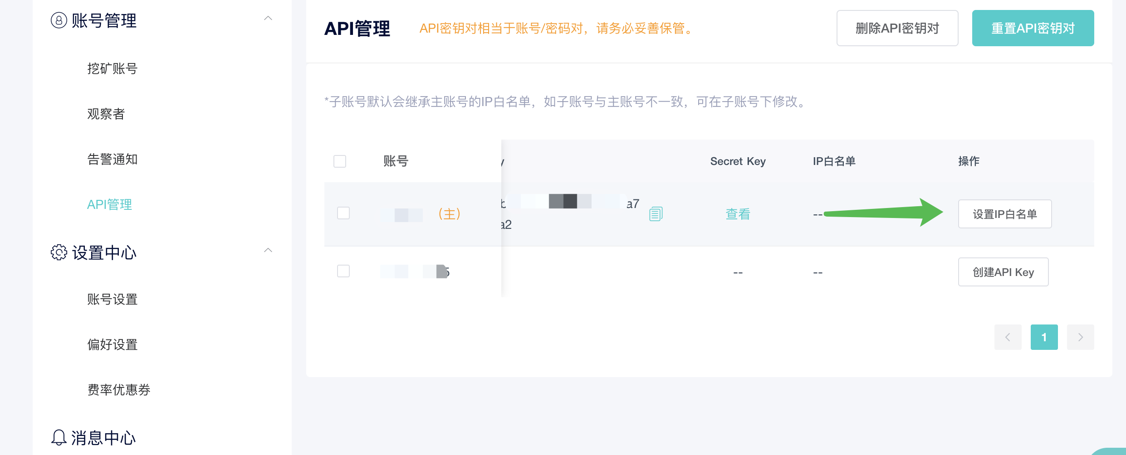Open the 挖矿账号 menu item
1126x455 pixels.
click(x=113, y=68)
